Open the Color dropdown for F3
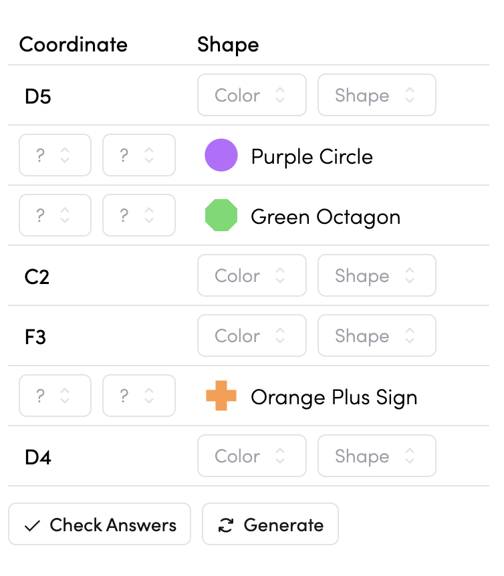The width and height of the screenshot is (504, 576). (x=251, y=336)
